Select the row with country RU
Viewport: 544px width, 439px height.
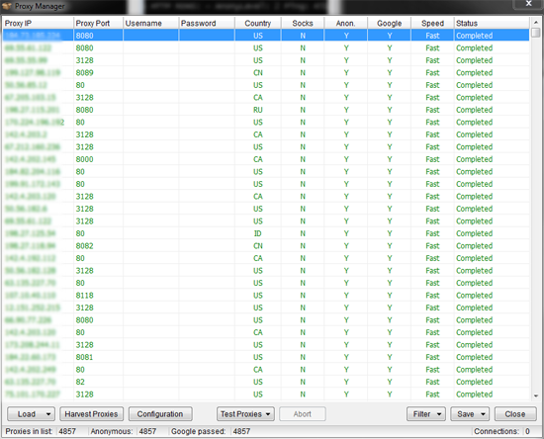(266, 110)
